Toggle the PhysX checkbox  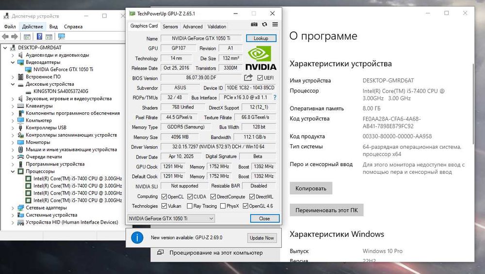[223, 206]
